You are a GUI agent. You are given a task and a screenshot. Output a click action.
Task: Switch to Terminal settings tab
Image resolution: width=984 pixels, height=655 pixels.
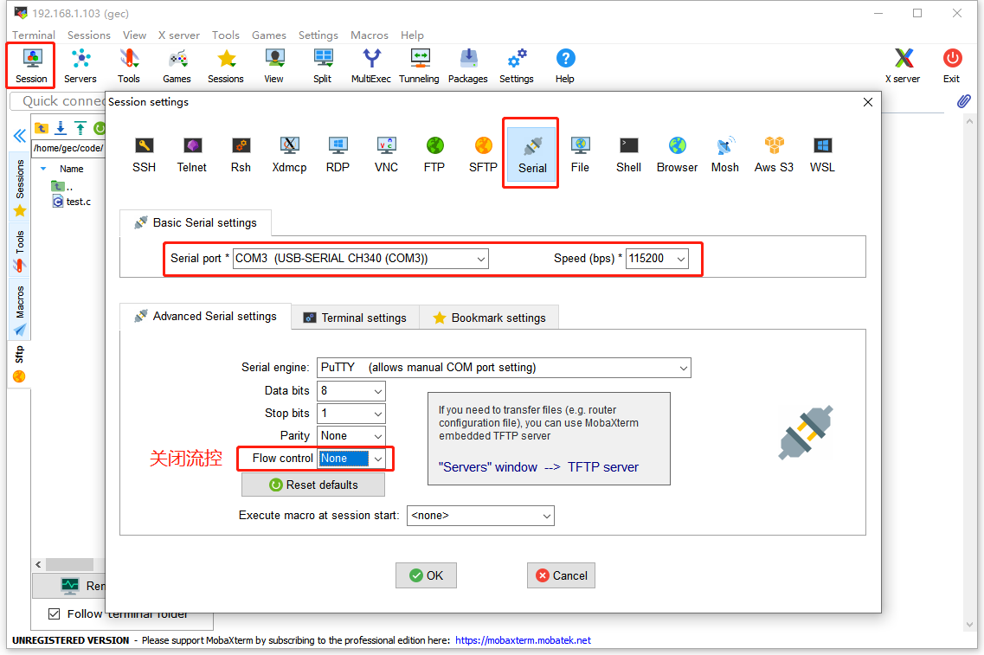[355, 318]
